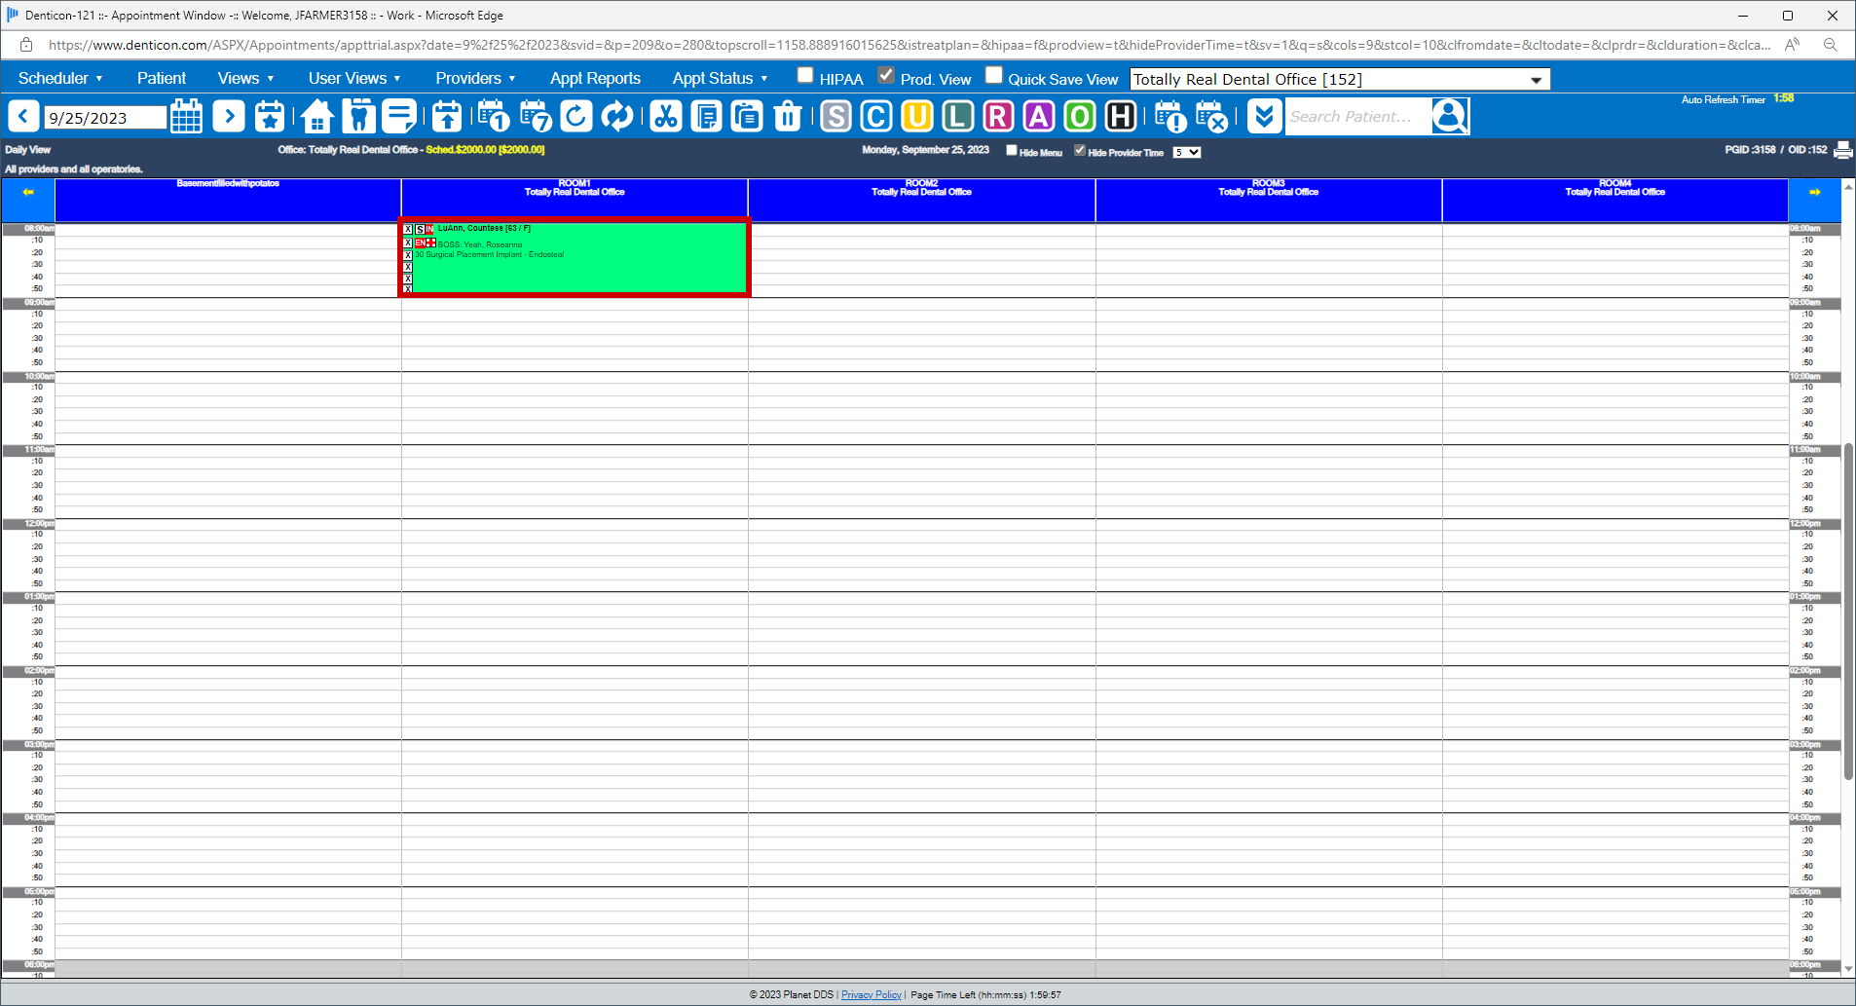Click the calendar with exclamation icon

[x=1170, y=117]
